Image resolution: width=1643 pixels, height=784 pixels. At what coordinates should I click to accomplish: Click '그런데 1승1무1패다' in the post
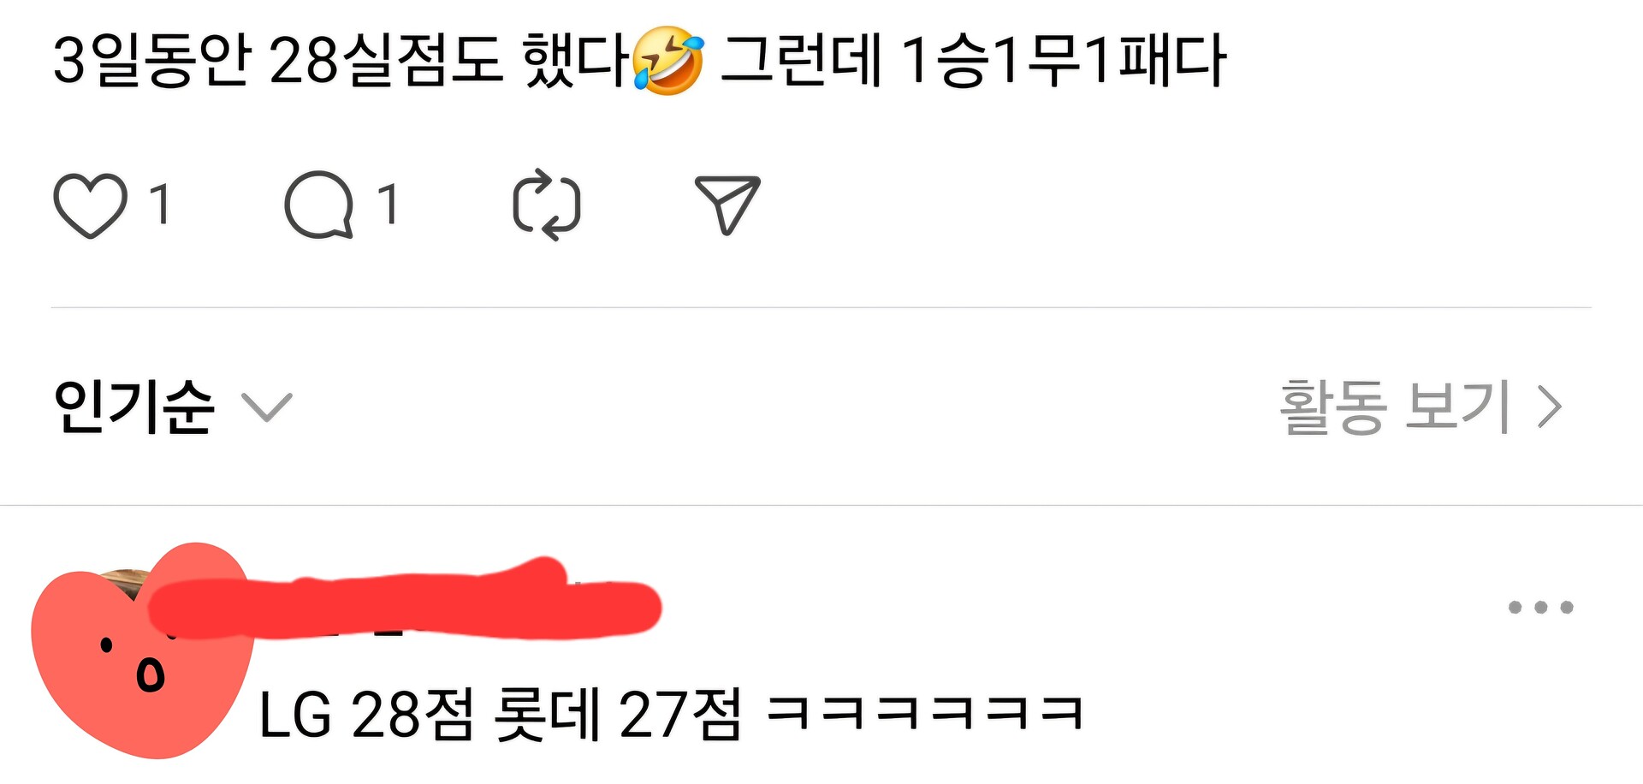click(x=974, y=60)
